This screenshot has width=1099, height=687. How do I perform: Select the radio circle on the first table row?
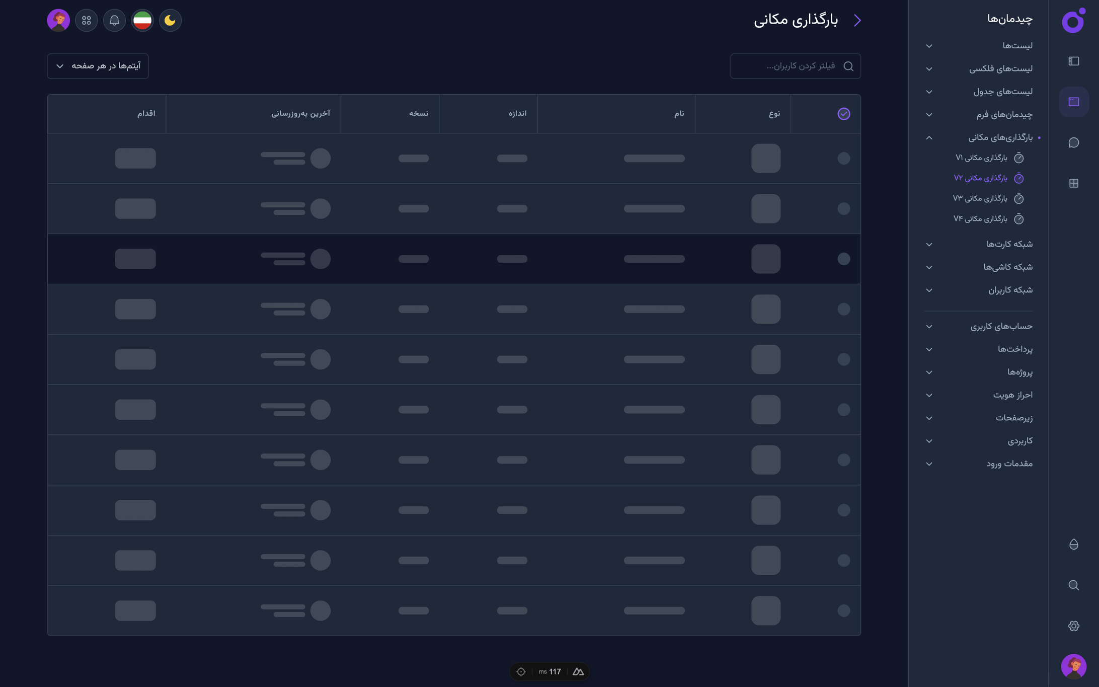tap(844, 158)
